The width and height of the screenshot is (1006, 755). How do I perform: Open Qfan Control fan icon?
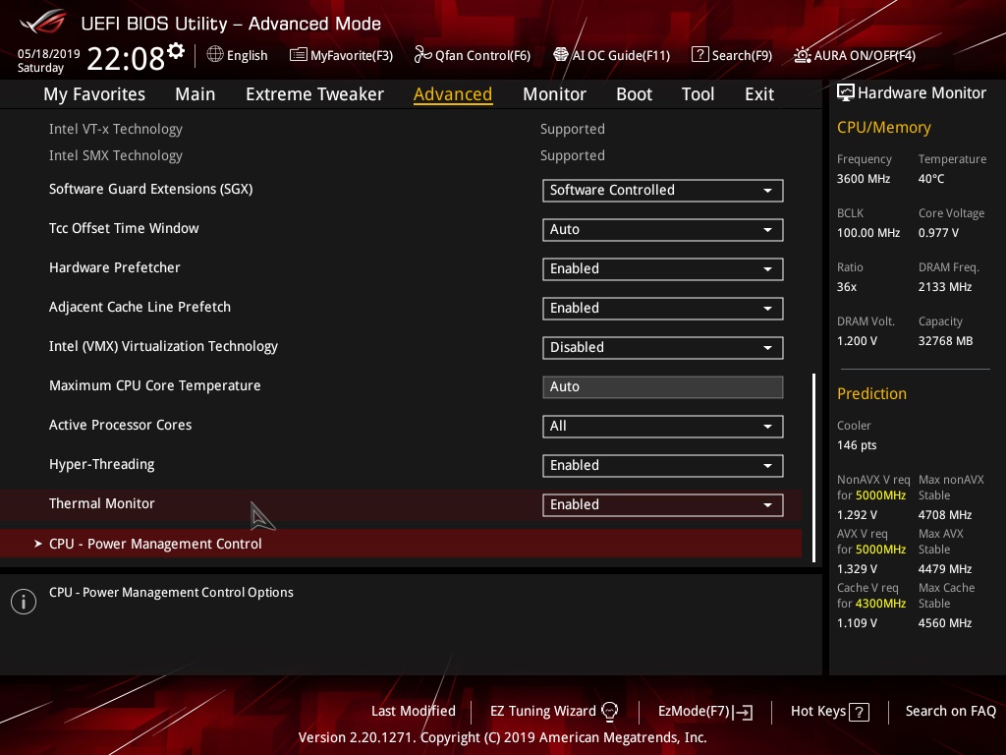tap(422, 55)
